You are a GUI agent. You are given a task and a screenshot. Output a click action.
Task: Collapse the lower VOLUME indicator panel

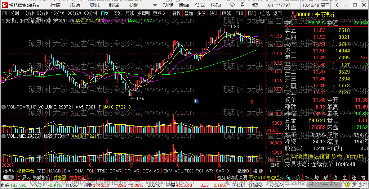coord(4,136)
